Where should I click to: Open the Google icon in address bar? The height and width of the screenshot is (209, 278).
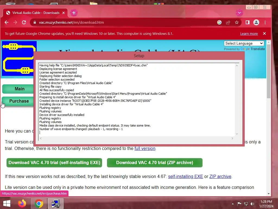(219, 22)
